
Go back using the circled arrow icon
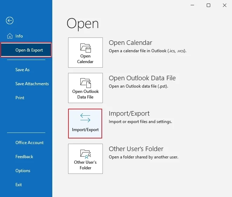pos(9,21)
